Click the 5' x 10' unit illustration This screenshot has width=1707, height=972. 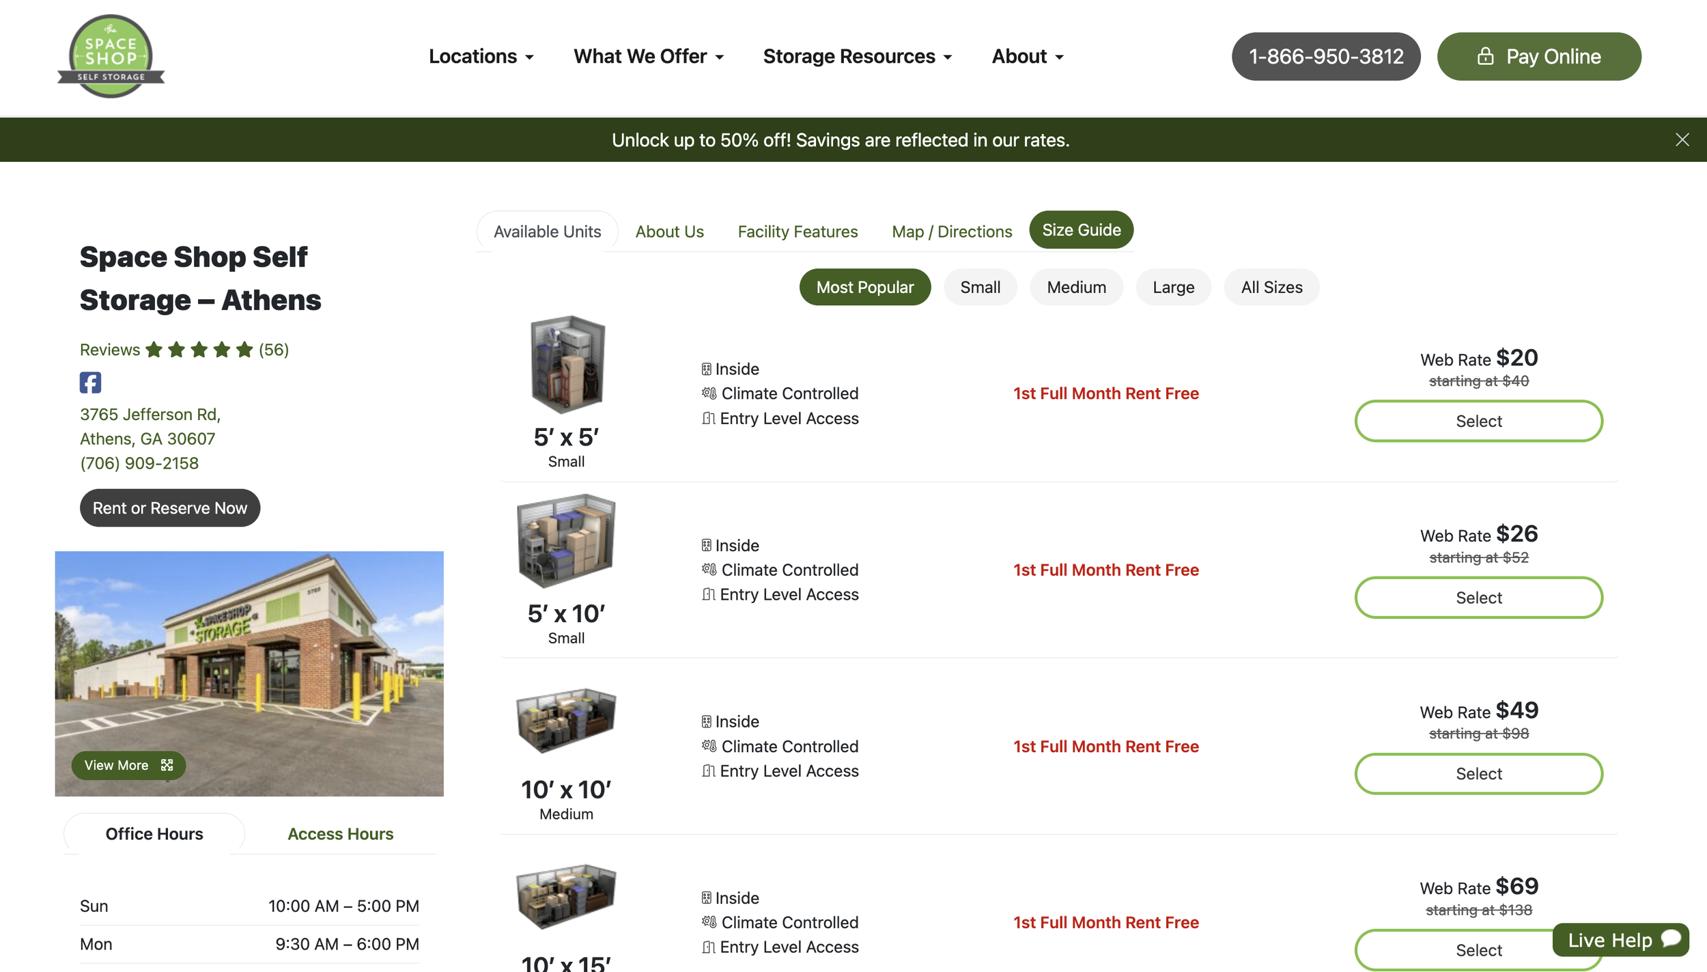(x=566, y=540)
